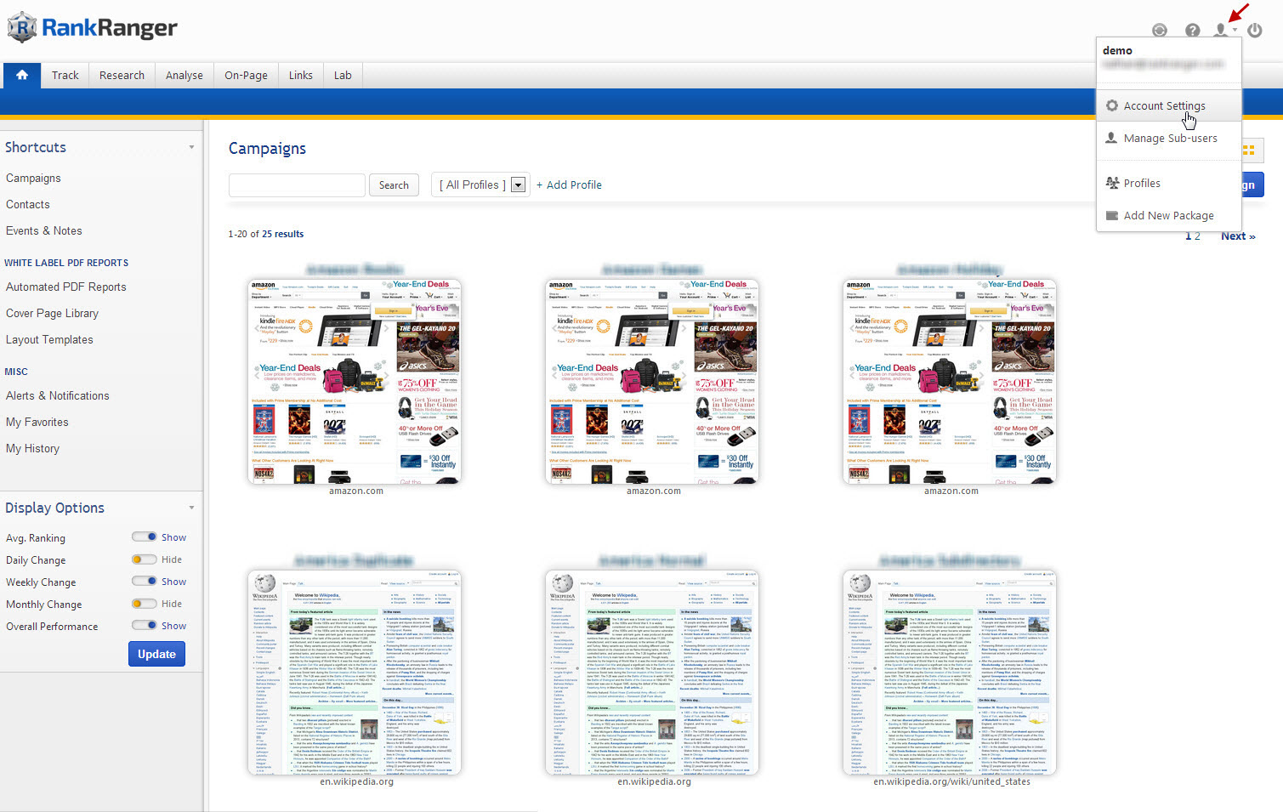Open Automated PDF Reports
Viewport: 1283px width, 812px height.
(66, 287)
